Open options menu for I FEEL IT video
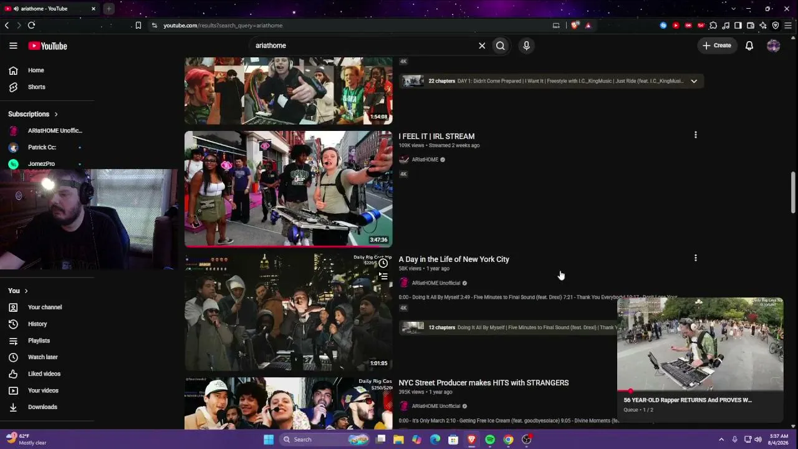 pyautogui.click(x=696, y=135)
